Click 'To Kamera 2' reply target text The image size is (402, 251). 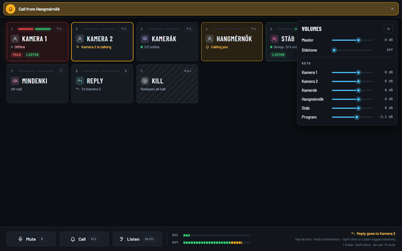(91, 89)
